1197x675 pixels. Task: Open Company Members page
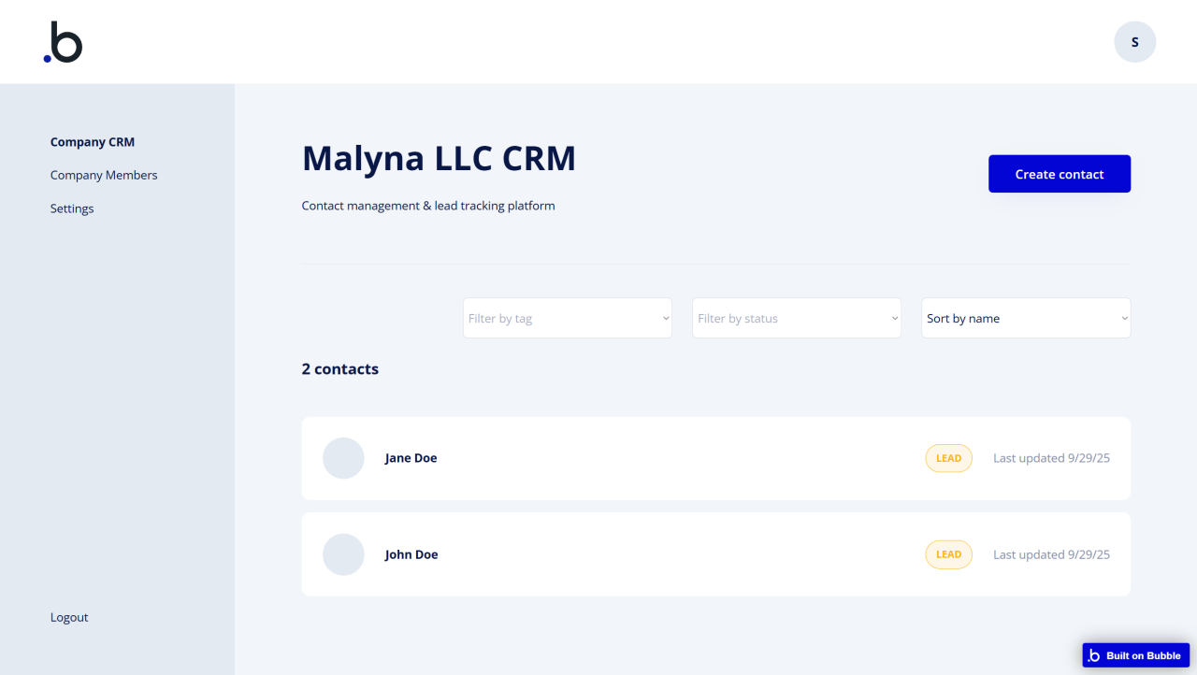tap(104, 175)
